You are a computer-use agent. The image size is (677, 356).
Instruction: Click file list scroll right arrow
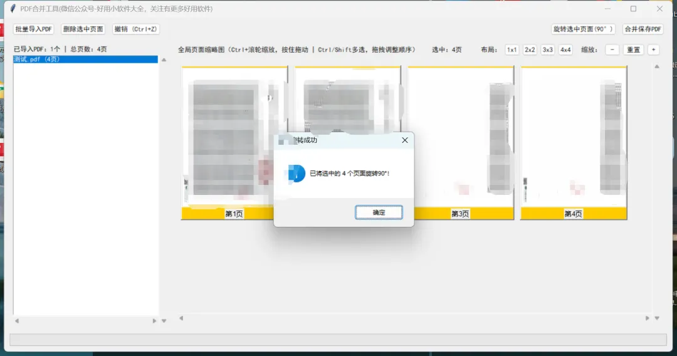pos(154,321)
